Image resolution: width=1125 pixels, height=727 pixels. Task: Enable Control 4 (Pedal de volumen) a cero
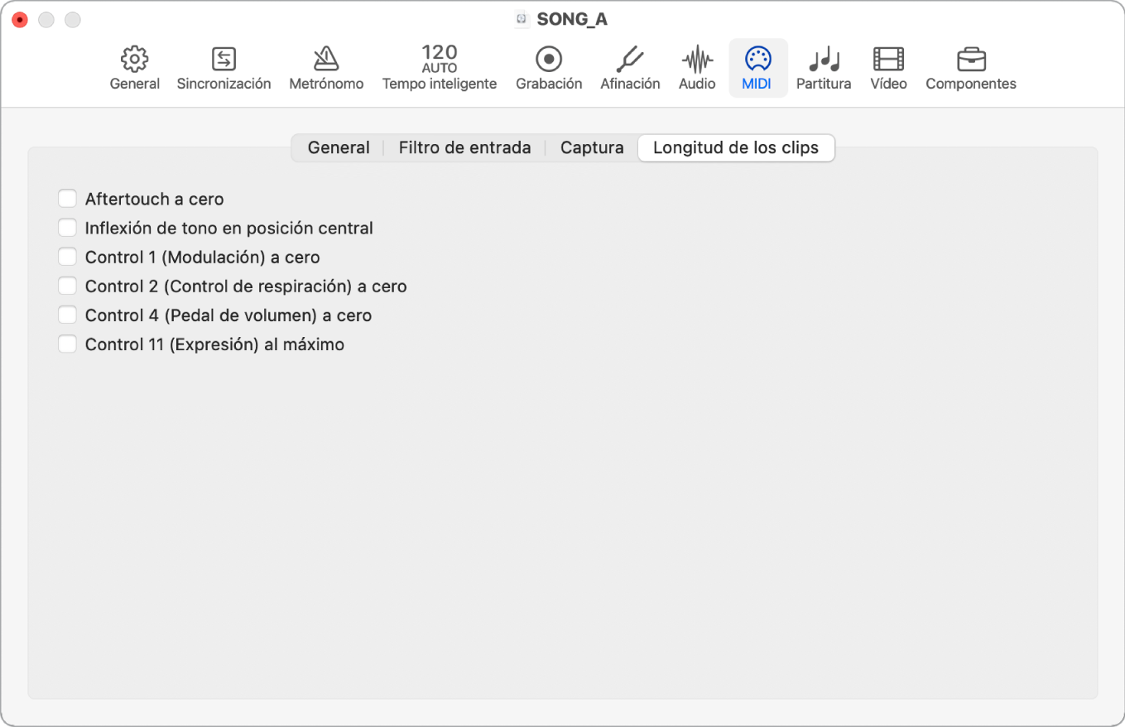(67, 314)
